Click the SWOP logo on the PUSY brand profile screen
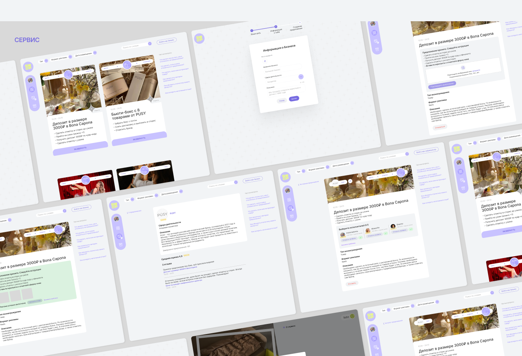 114,205
